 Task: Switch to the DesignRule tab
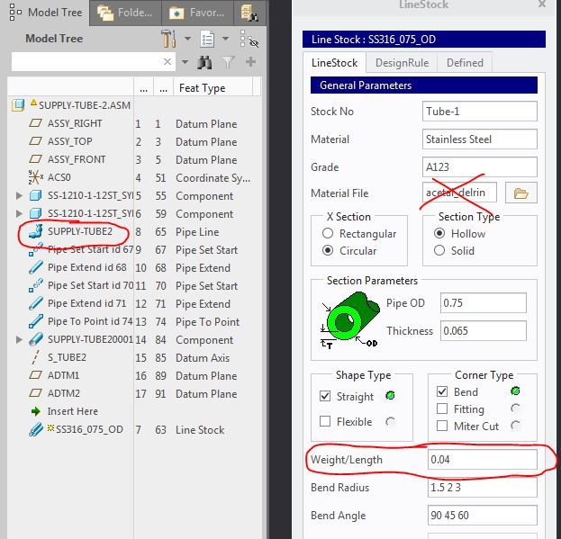click(402, 63)
